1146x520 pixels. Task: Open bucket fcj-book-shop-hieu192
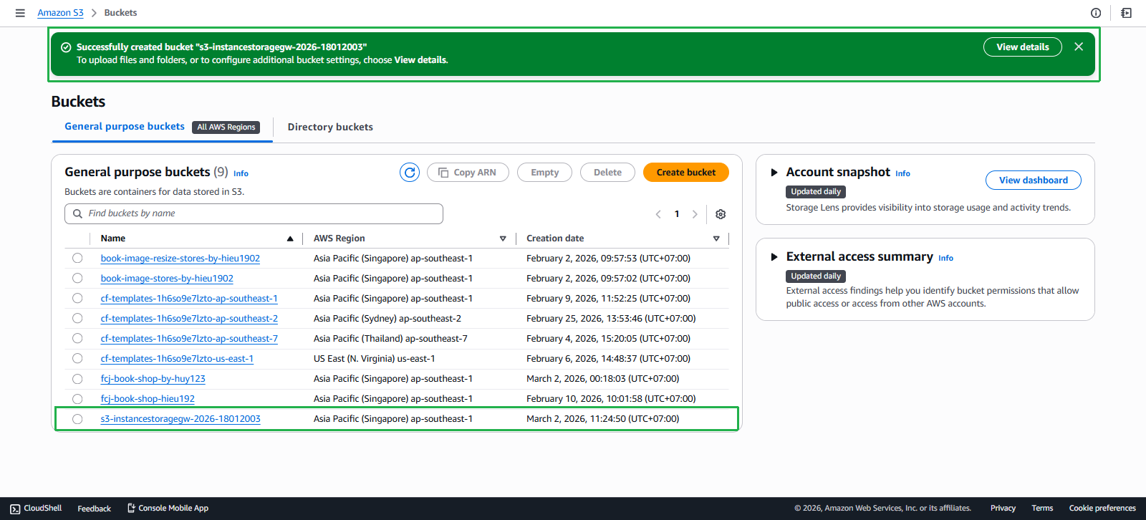coord(148,399)
